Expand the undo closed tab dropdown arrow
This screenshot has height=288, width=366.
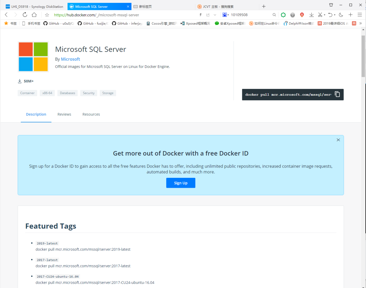click(335, 15)
